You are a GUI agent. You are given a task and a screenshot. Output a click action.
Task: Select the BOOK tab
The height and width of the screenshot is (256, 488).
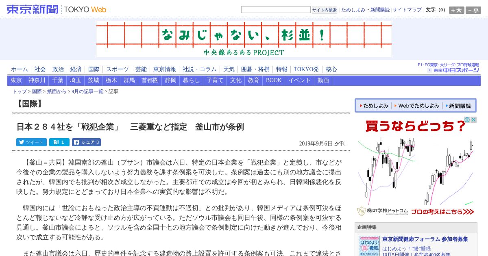coord(274,80)
